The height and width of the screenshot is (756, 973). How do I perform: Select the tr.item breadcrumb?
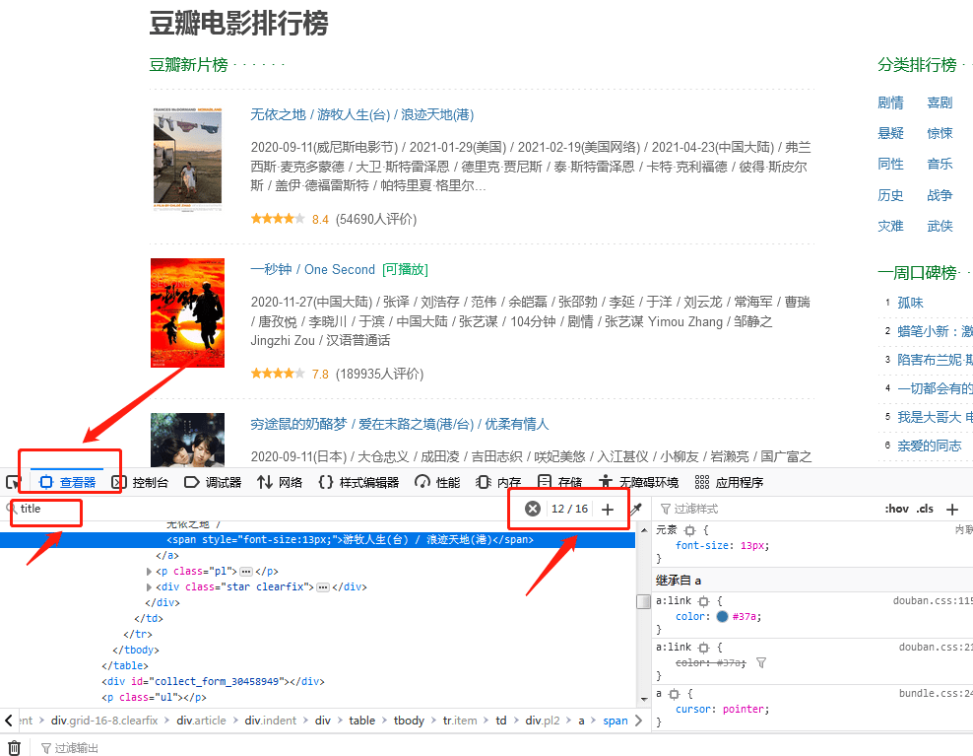(460, 721)
